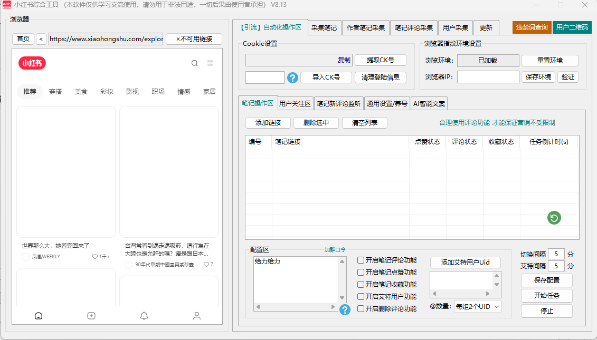597x340 pixels.
Task: Open search in the embedded Xiaohongshu page
Action: 194,62
